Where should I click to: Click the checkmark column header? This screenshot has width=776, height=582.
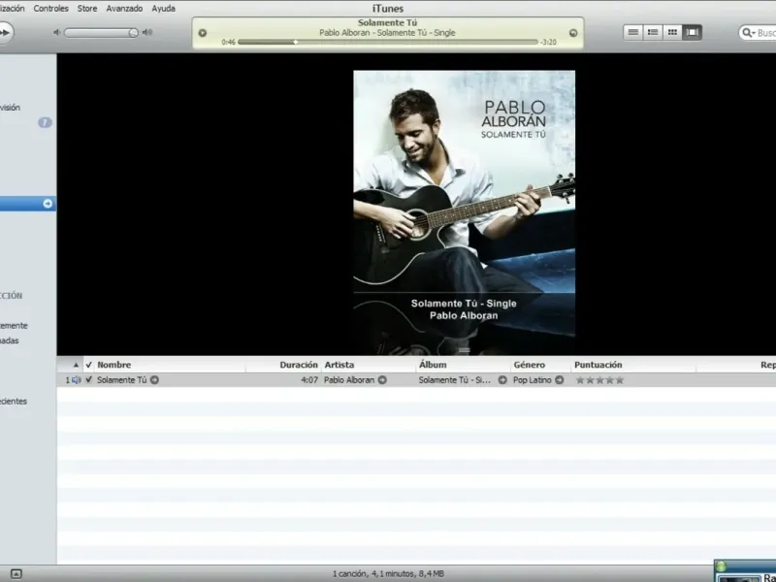88,365
